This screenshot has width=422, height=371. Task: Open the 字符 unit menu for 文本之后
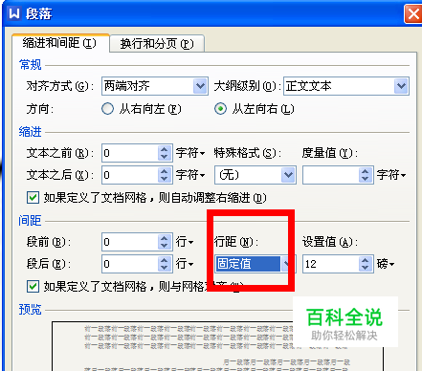[190, 175]
